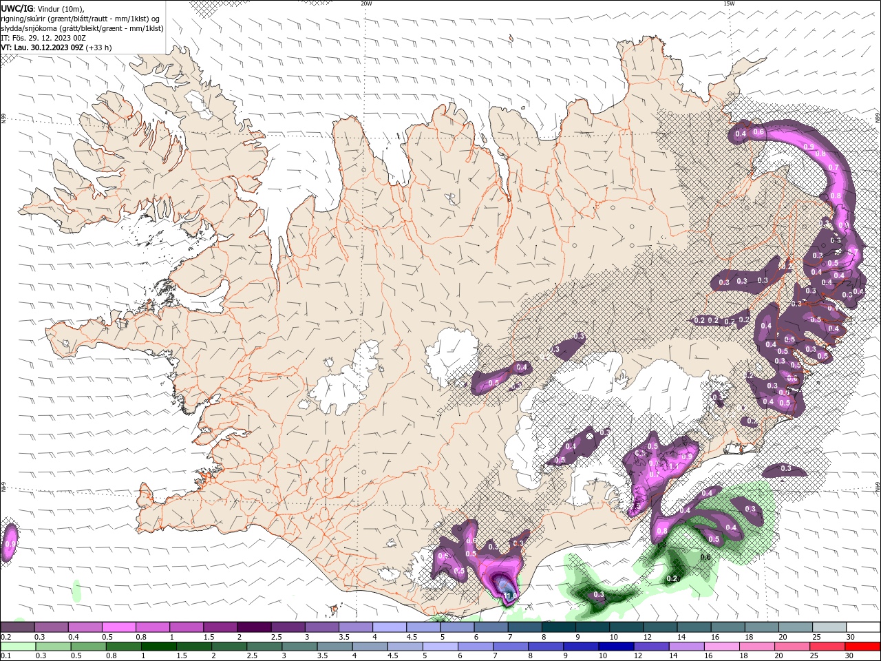Click the '30' label under the lower scale
The height and width of the screenshot is (661, 881).
[851, 656]
